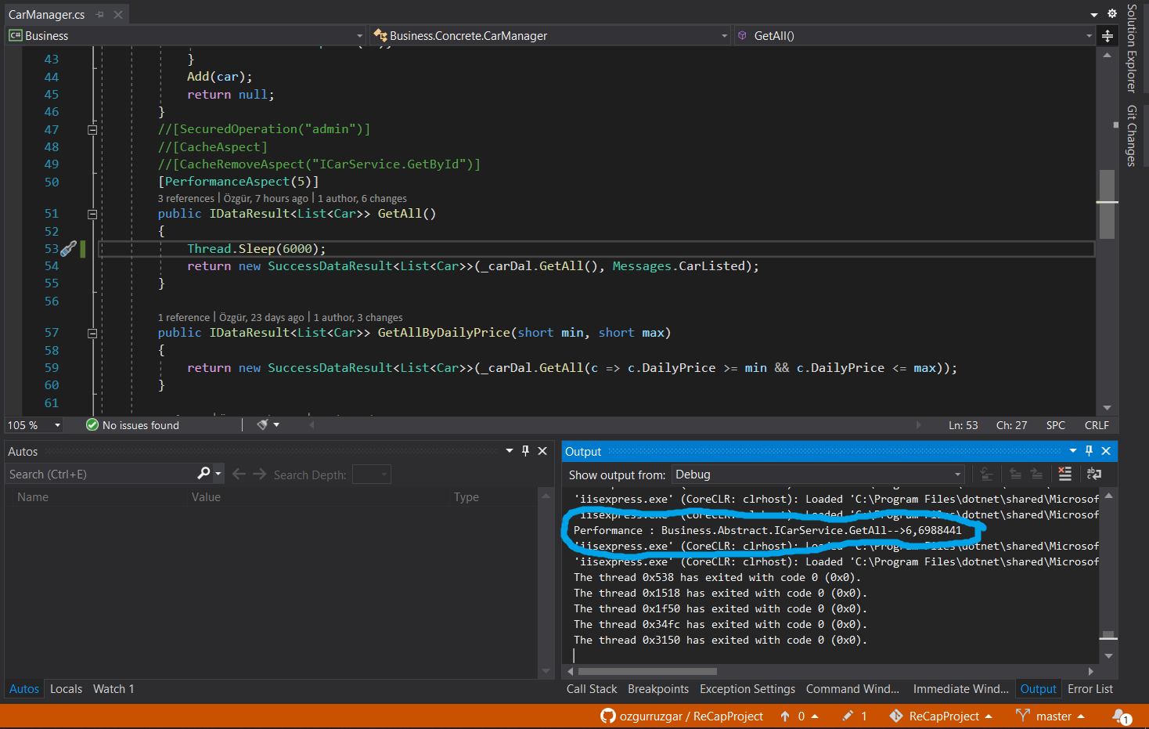Open the Autos search options dropdown arrow
Screen dimensions: 1149x729
coord(218,475)
